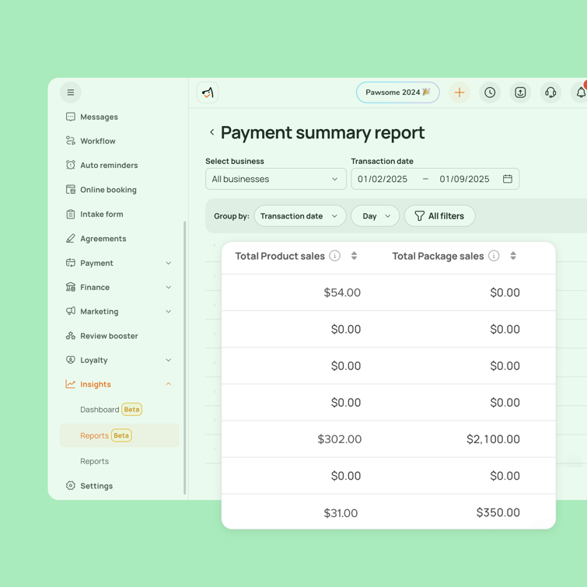Click the Messages chat icon

tap(71, 117)
